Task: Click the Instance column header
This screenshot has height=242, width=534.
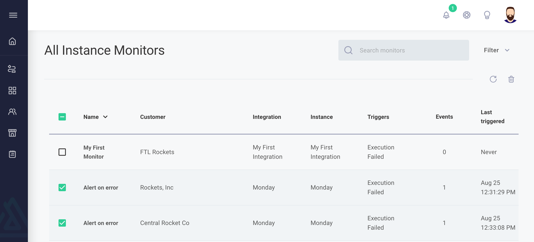Action: point(322,117)
